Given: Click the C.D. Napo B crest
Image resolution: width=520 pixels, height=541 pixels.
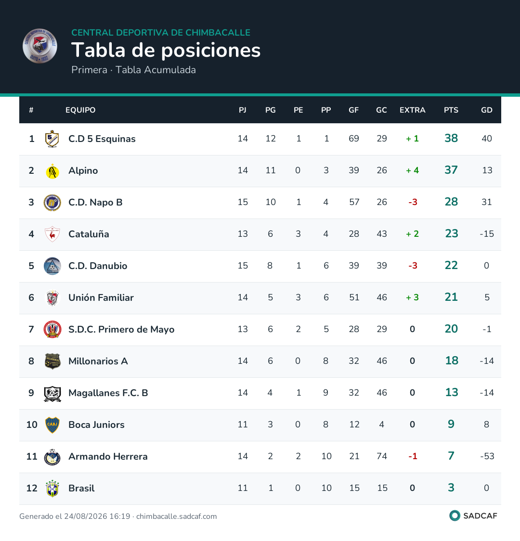Looking at the screenshot, I should pos(52,203).
